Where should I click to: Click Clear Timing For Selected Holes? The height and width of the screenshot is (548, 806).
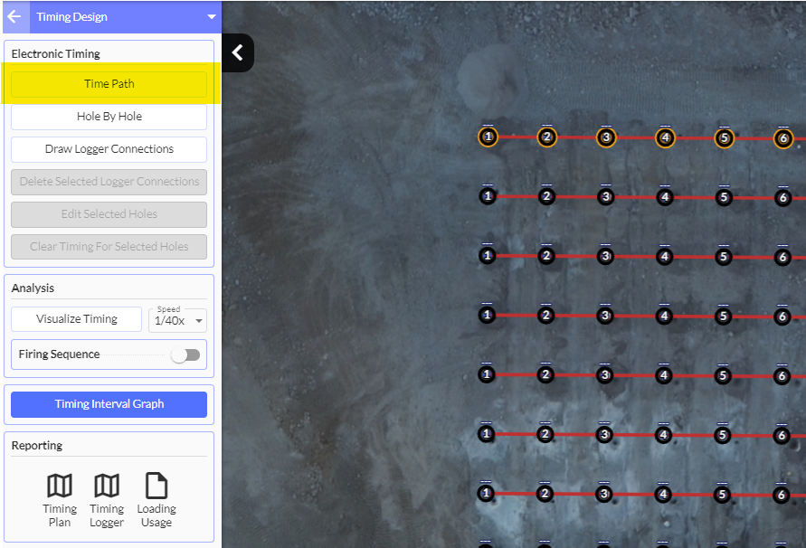click(109, 247)
